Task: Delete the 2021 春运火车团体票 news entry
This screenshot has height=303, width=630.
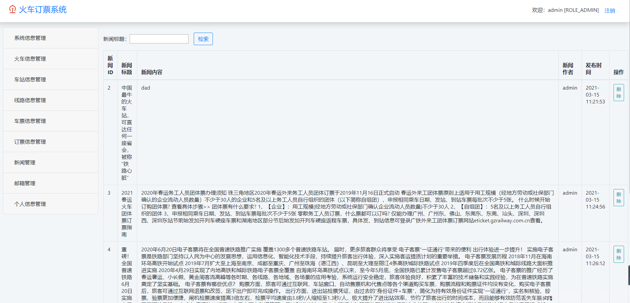Action: (x=619, y=198)
